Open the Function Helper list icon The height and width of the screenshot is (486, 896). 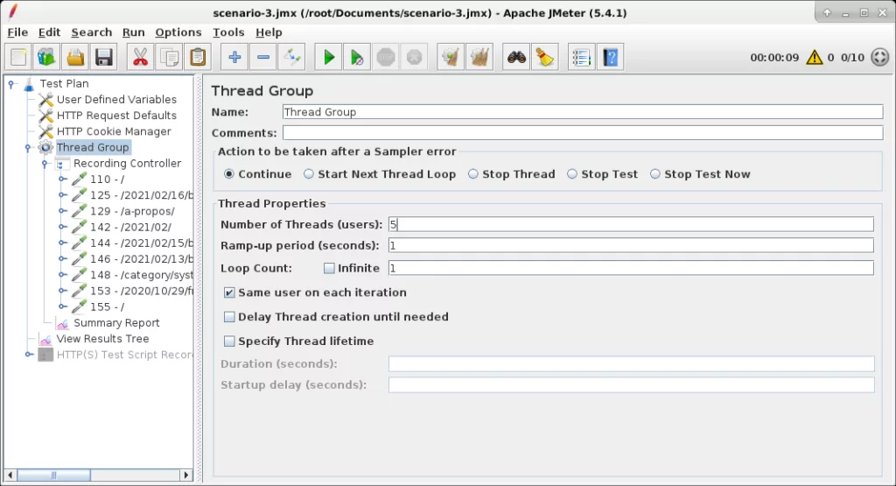pos(582,57)
